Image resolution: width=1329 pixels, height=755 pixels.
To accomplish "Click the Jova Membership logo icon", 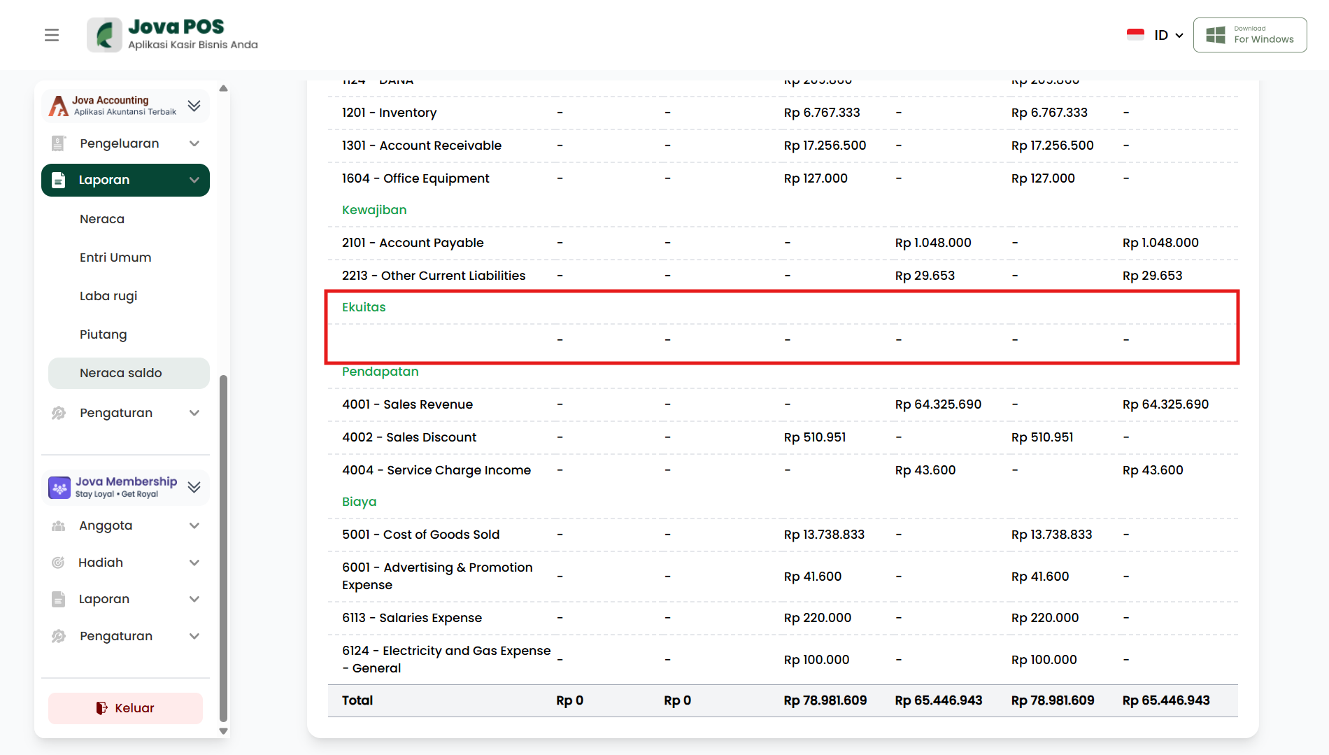I will 59,488.
